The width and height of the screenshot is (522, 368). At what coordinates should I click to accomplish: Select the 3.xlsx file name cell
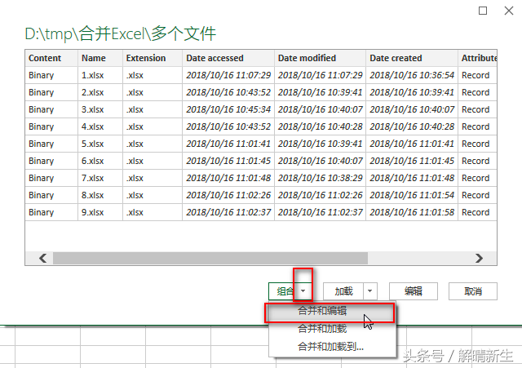click(x=100, y=109)
